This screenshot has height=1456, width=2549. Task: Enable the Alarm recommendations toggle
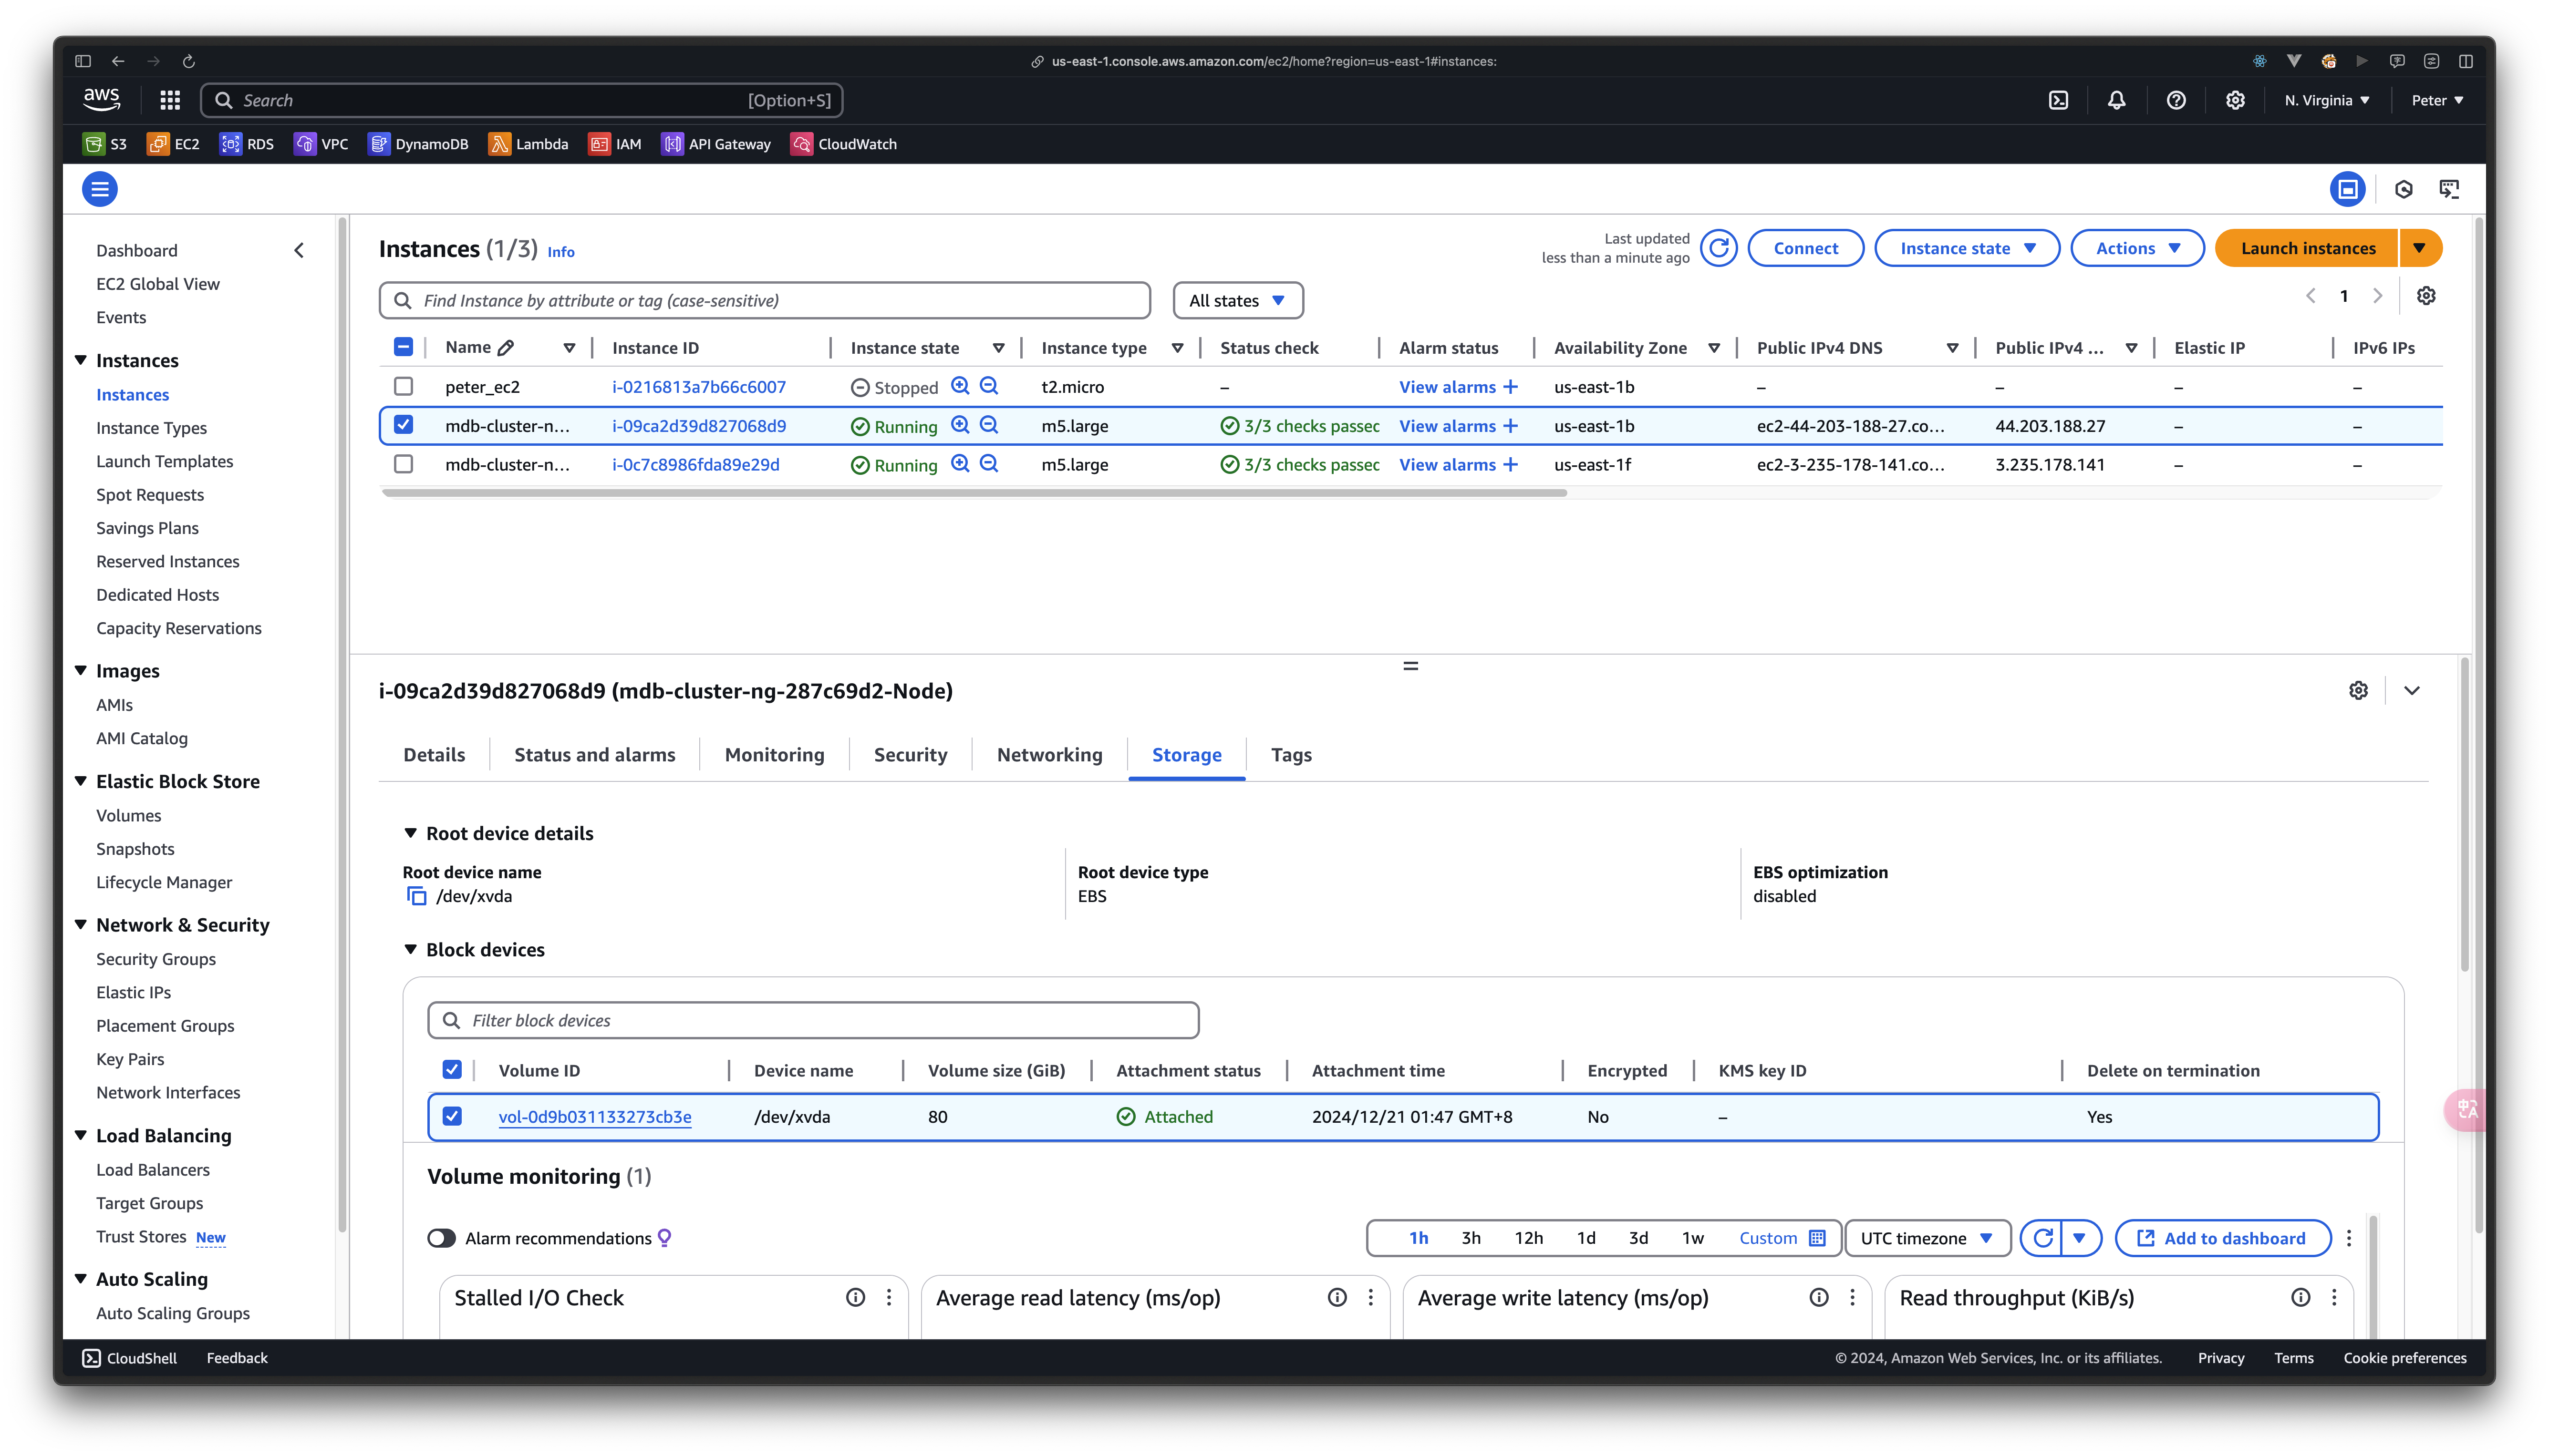441,1238
